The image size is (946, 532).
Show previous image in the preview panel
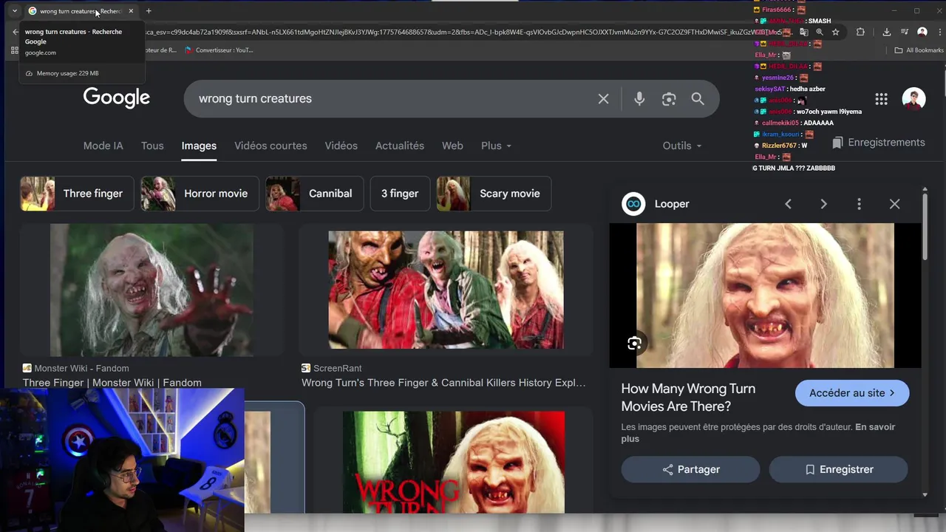[788, 204]
